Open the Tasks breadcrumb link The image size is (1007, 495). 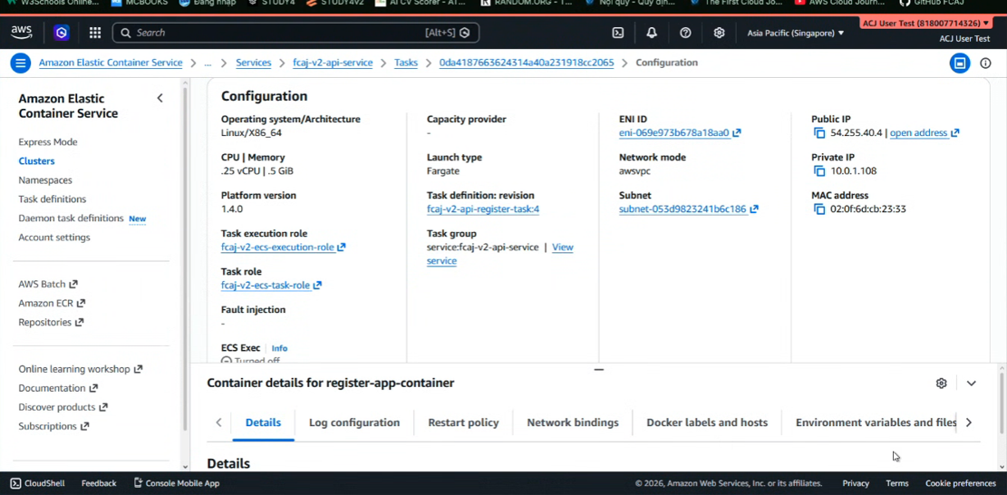point(406,63)
